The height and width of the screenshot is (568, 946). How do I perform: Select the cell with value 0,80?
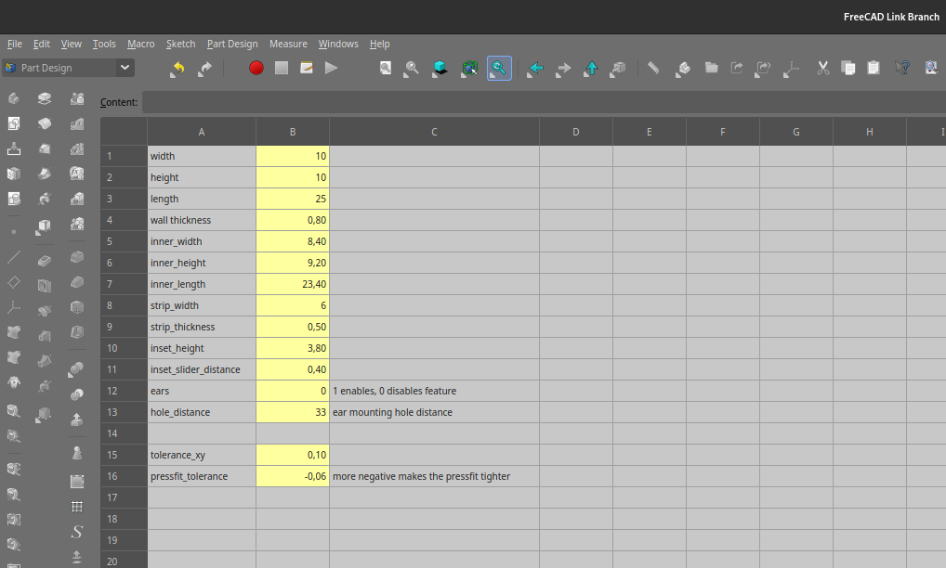tap(293, 221)
